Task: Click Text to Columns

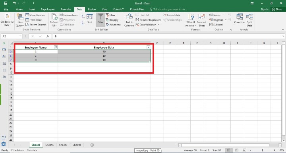Action: pos(129,20)
